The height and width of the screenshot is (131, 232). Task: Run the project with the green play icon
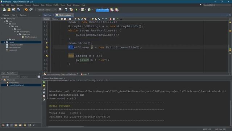(76, 10)
